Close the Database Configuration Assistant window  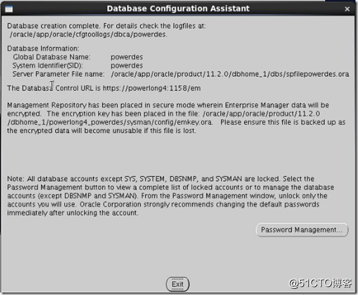tap(347, 9)
